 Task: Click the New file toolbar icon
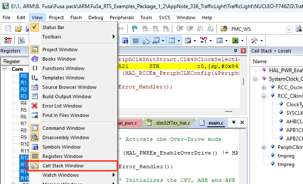pyautogui.click(x=9, y=29)
